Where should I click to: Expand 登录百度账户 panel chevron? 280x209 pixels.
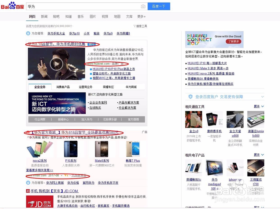(x=262, y=97)
